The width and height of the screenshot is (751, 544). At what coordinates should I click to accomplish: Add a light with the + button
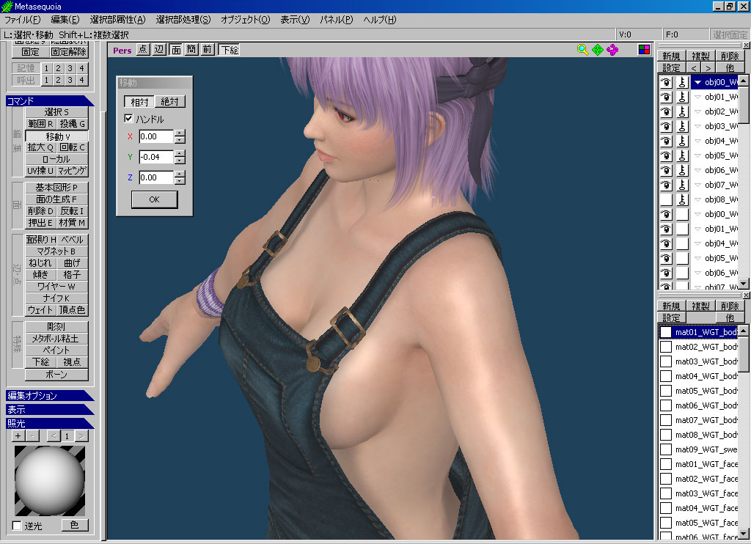[x=18, y=435]
